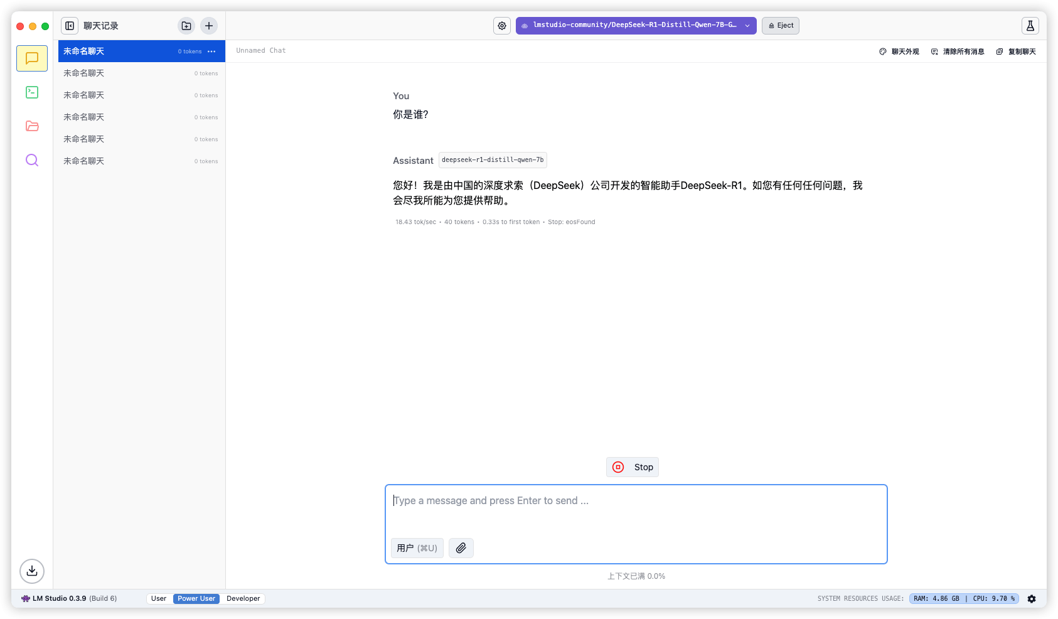1058x619 pixels.
Task: Open options menu for selected chat
Action: 211,51
